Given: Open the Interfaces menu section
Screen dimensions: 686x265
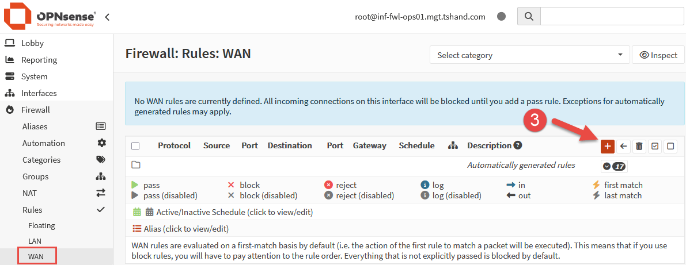Looking at the screenshot, I should [39, 93].
